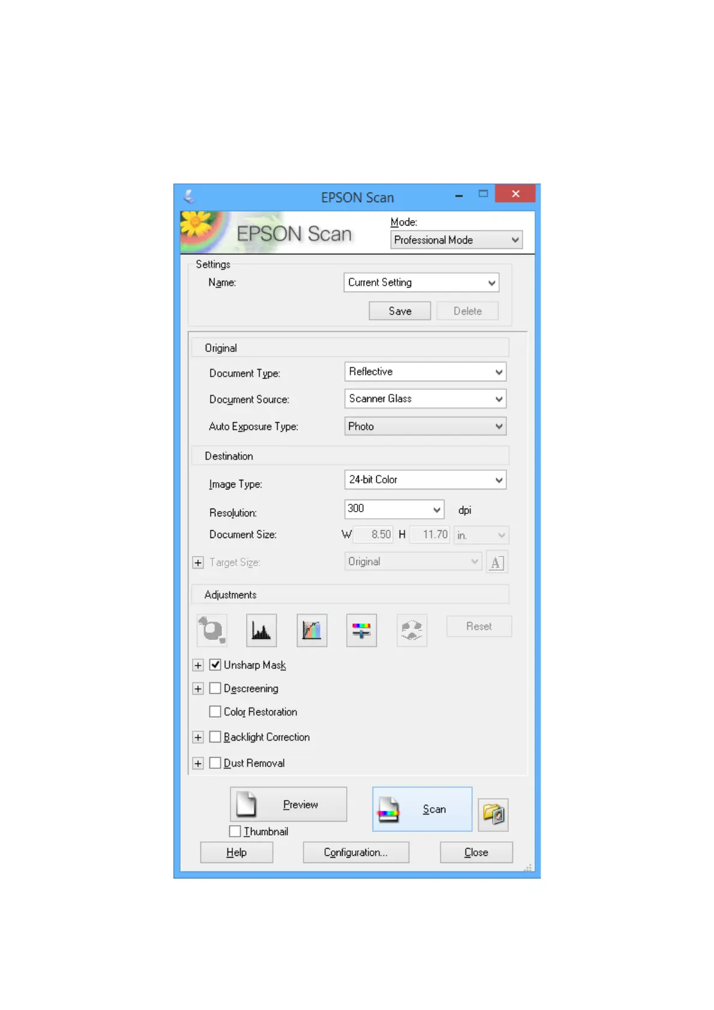Expand the Descreening options
This screenshot has width=714, height=1010.
click(198, 689)
